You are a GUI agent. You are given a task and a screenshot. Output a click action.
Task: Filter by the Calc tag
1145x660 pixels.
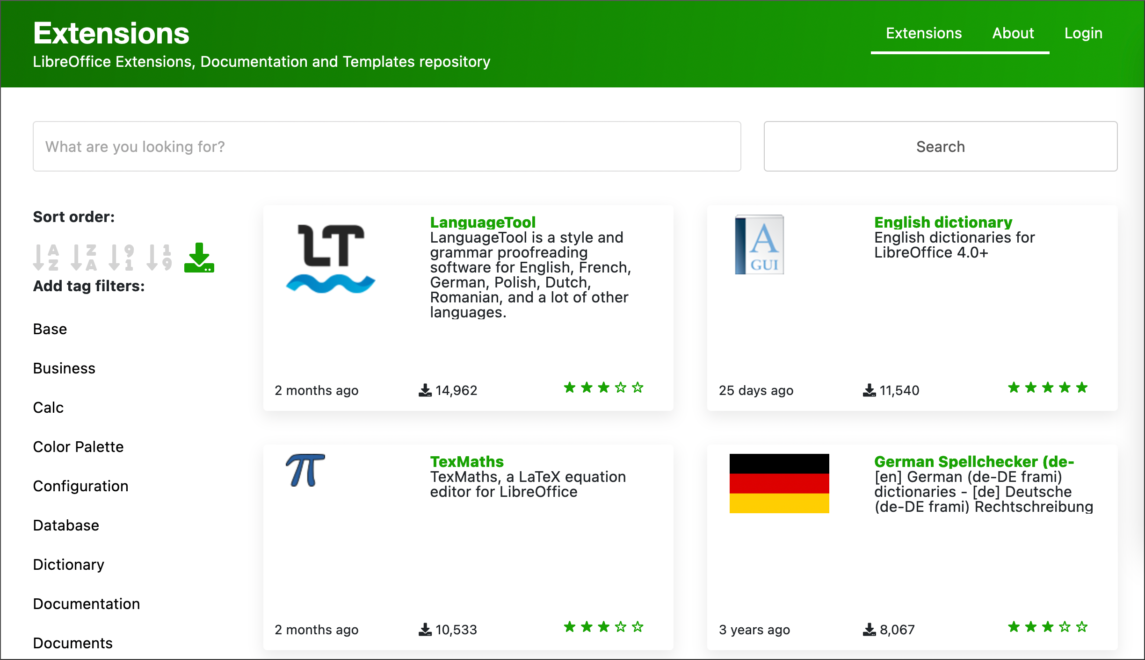(x=48, y=408)
